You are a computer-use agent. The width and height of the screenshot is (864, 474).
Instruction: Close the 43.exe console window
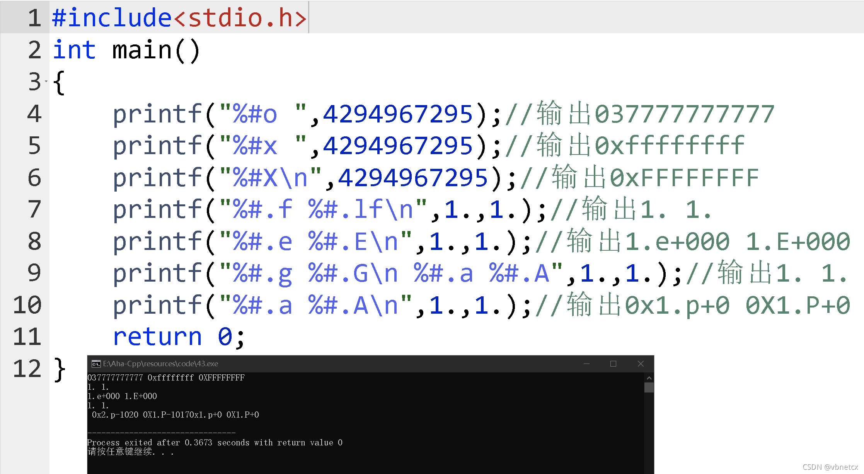click(641, 364)
